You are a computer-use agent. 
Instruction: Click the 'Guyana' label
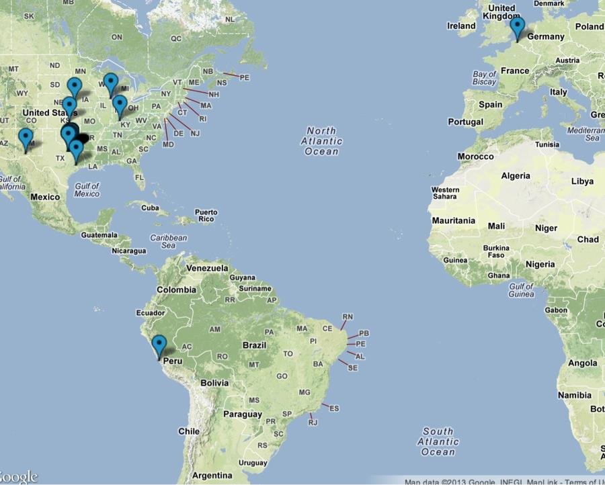click(x=242, y=277)
